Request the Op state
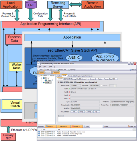Screen dimensions: 137x141 tap(96, 112)
